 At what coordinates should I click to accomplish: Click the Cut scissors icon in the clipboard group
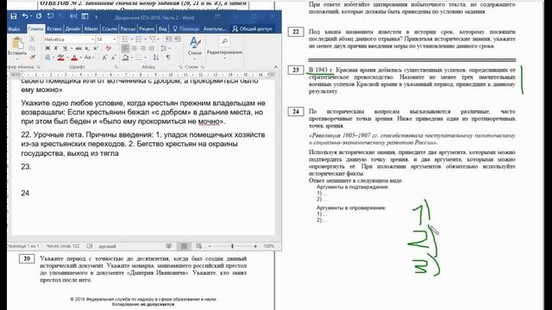(x=33, y=39)
